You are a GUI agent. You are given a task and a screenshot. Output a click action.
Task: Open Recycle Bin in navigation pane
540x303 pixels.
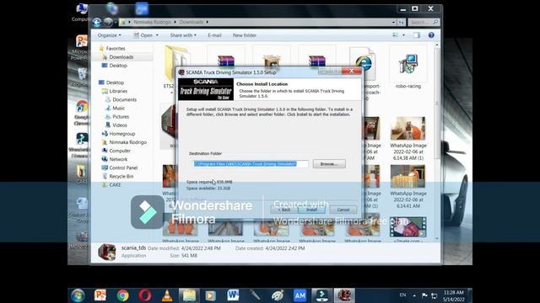click(121, 176)
